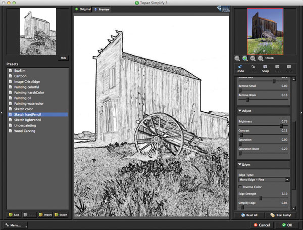This screenshot has width=303, height=230.
Task: Click the Remove Weak slider handle
Action: pyautogui.click(x=247, y=100)
